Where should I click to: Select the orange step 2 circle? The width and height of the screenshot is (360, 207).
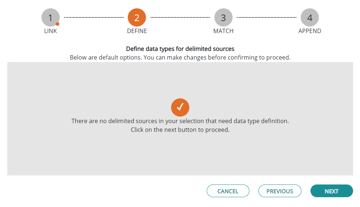point(137,17)
